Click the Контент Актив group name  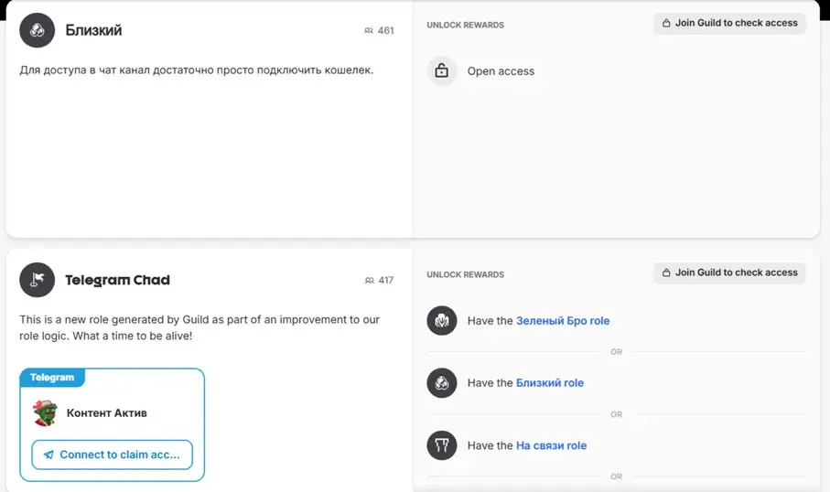pos(107,413)
